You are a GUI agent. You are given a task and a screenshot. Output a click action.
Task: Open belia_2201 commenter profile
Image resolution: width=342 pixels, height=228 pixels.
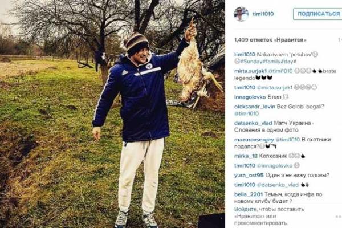pos(249,194)
